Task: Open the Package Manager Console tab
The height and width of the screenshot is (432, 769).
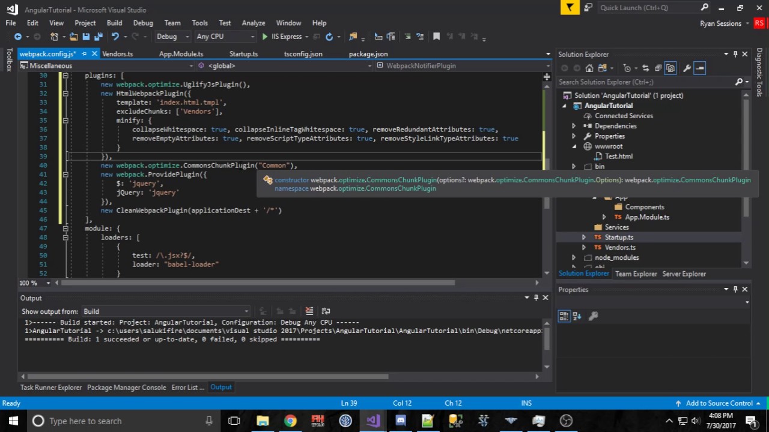Action: click(126, 388)
